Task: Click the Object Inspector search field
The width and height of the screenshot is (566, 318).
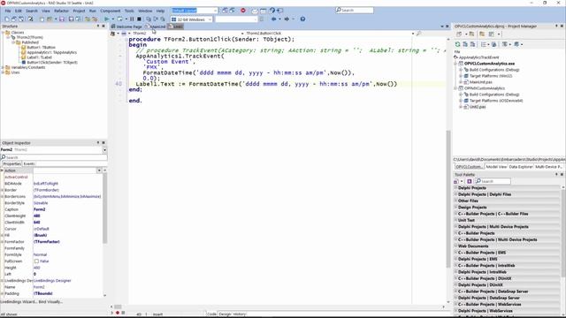Action: pyautogui.click(x=54, y=157)
